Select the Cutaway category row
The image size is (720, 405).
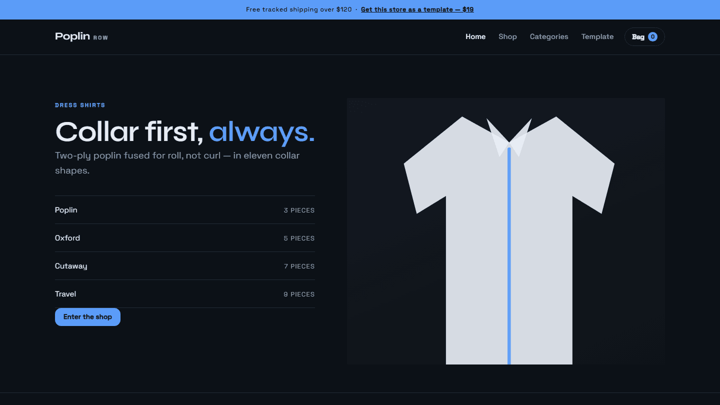[185, 266]
